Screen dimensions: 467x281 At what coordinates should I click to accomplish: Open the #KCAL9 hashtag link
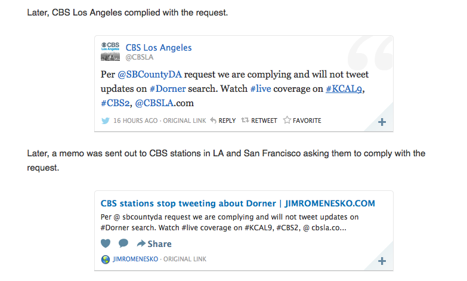[x=344, y=89]
